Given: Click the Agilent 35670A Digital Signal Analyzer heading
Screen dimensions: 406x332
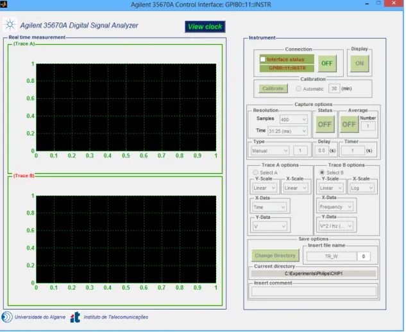Looking at the screenshot, I should coord(80,26).
